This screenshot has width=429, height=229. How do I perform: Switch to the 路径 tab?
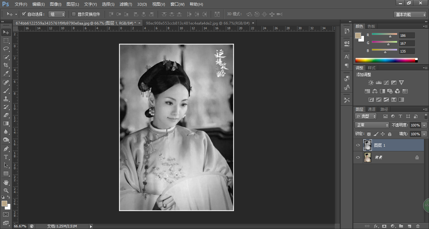coord(384,109)
